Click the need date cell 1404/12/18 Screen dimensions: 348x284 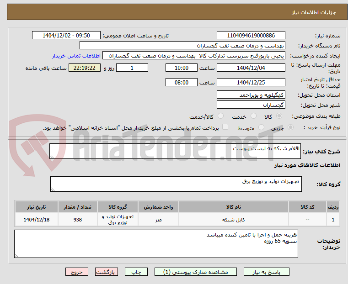pos(37,220)
